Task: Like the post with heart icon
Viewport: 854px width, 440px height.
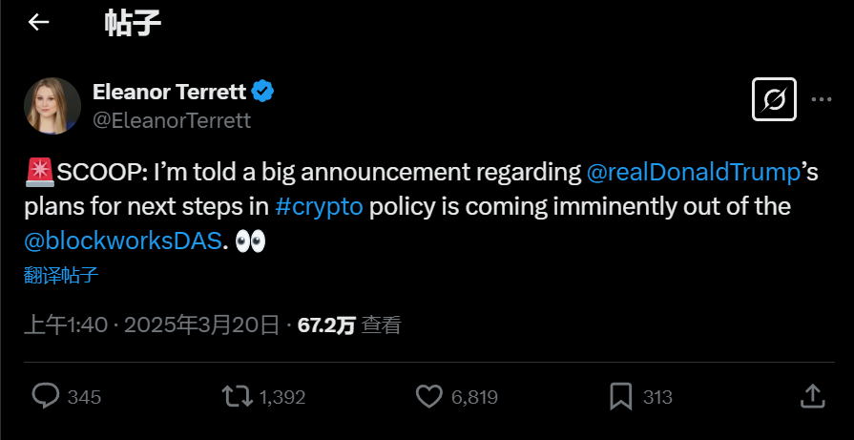Action: pyautogui.click(x=430, y=396)
